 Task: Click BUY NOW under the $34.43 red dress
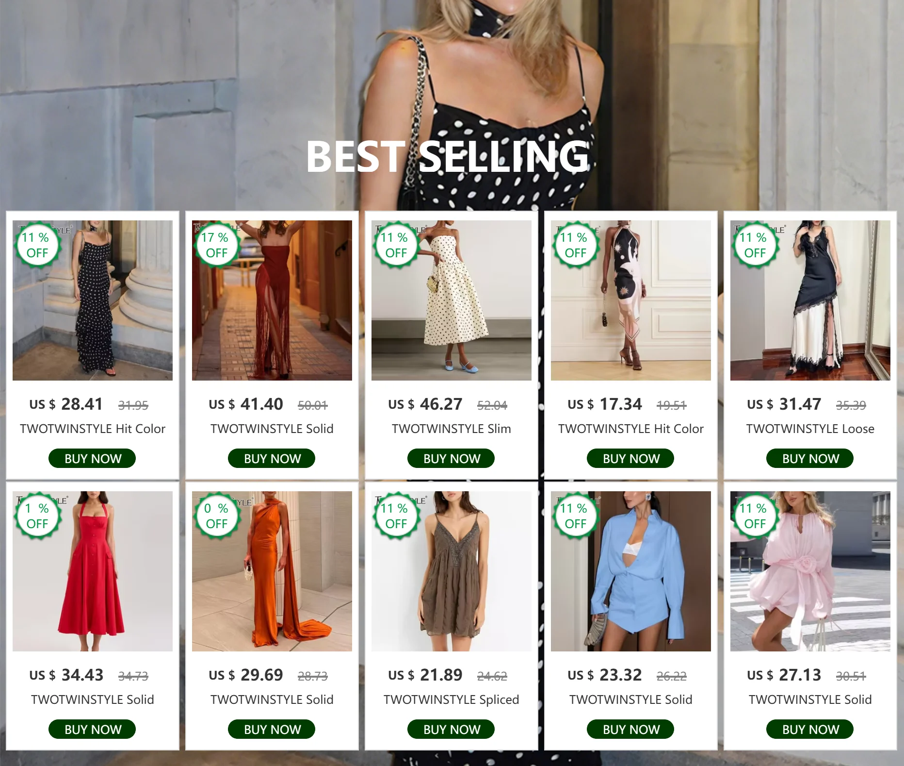coord(92,729)
